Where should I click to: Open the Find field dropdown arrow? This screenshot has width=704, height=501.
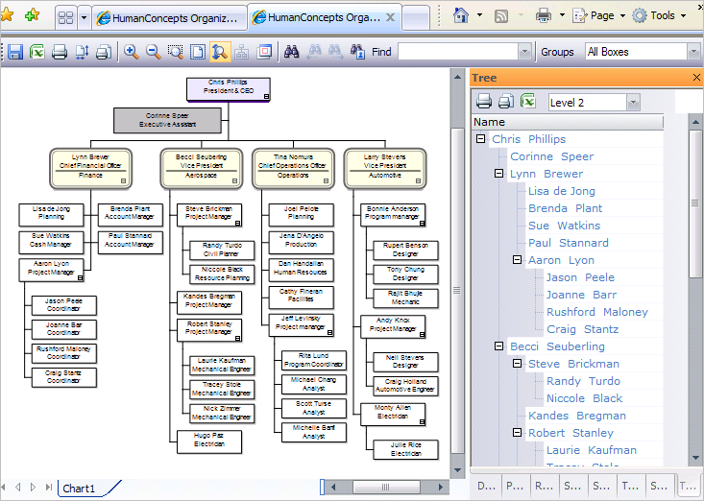(524, 52)
